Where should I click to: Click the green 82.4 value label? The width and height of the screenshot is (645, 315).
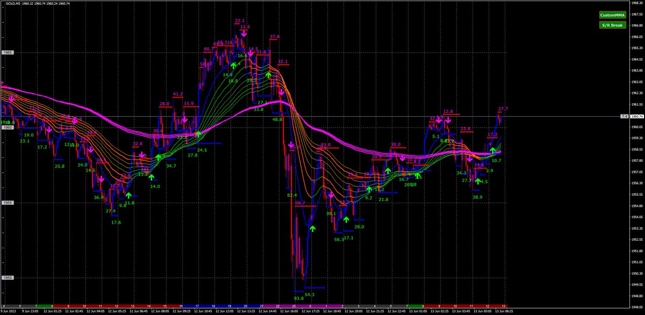coord(292,195)
